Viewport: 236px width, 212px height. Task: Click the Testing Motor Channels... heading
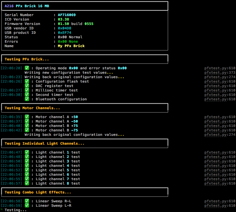(x=32, y=108)
